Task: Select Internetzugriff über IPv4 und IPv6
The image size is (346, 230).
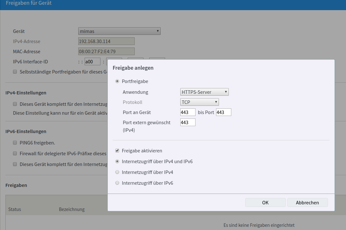Action: pos(117,162)
